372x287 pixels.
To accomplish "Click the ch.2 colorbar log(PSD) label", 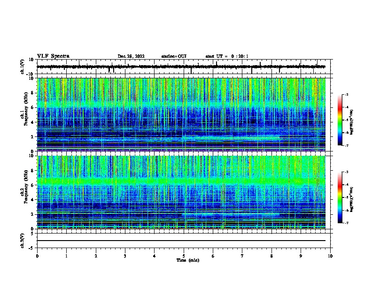I will (x=352, y=199).
